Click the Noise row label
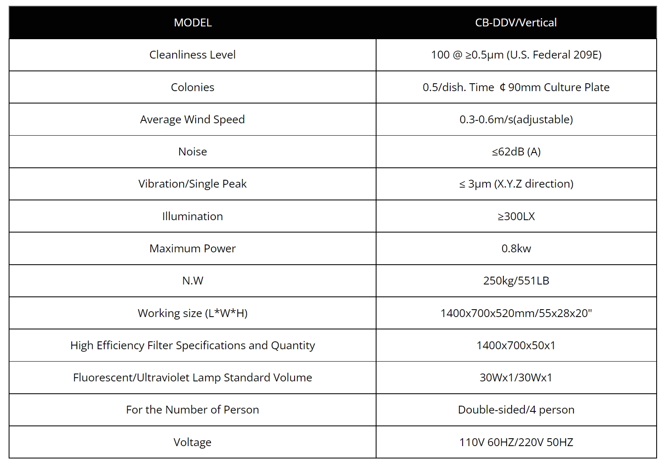 point(192,152)
